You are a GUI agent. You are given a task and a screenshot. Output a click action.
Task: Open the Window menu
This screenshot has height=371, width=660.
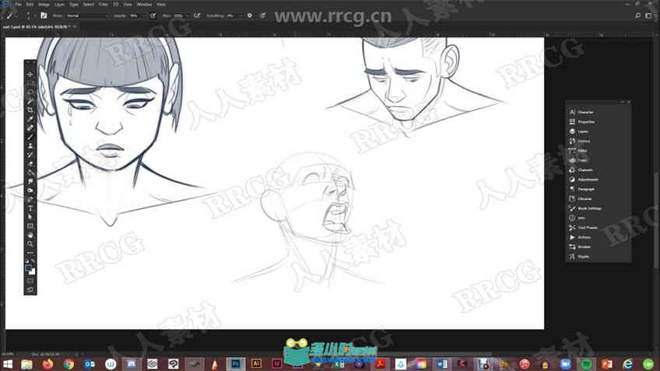(144, 4)
